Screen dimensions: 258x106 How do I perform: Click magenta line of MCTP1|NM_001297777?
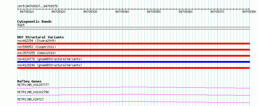(133, 87)
